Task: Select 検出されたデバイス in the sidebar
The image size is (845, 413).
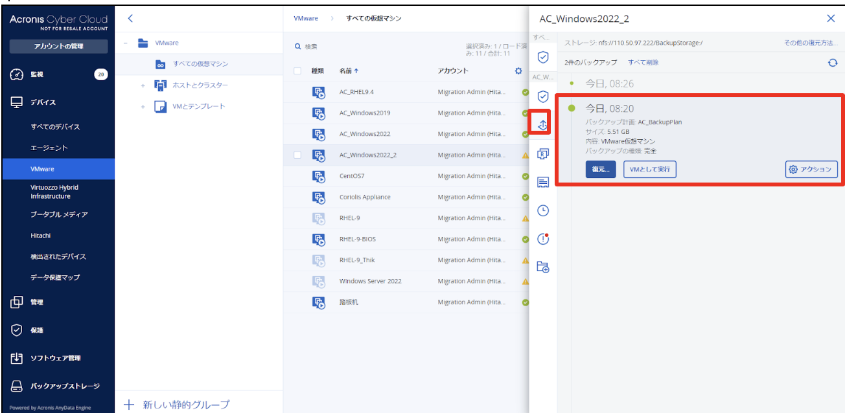Action: tap(58, 256)
